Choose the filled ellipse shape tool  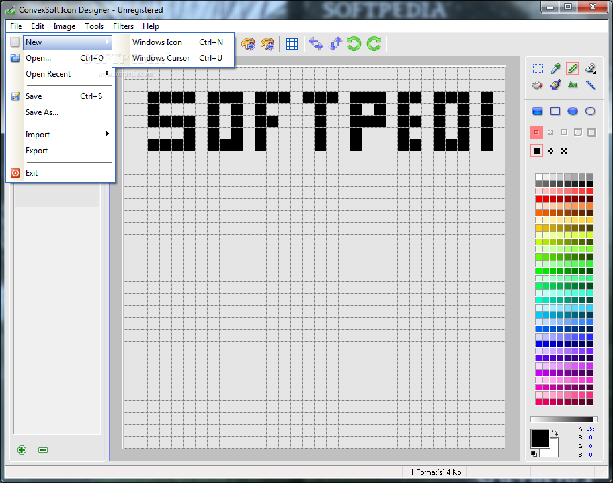pos(573,112)
